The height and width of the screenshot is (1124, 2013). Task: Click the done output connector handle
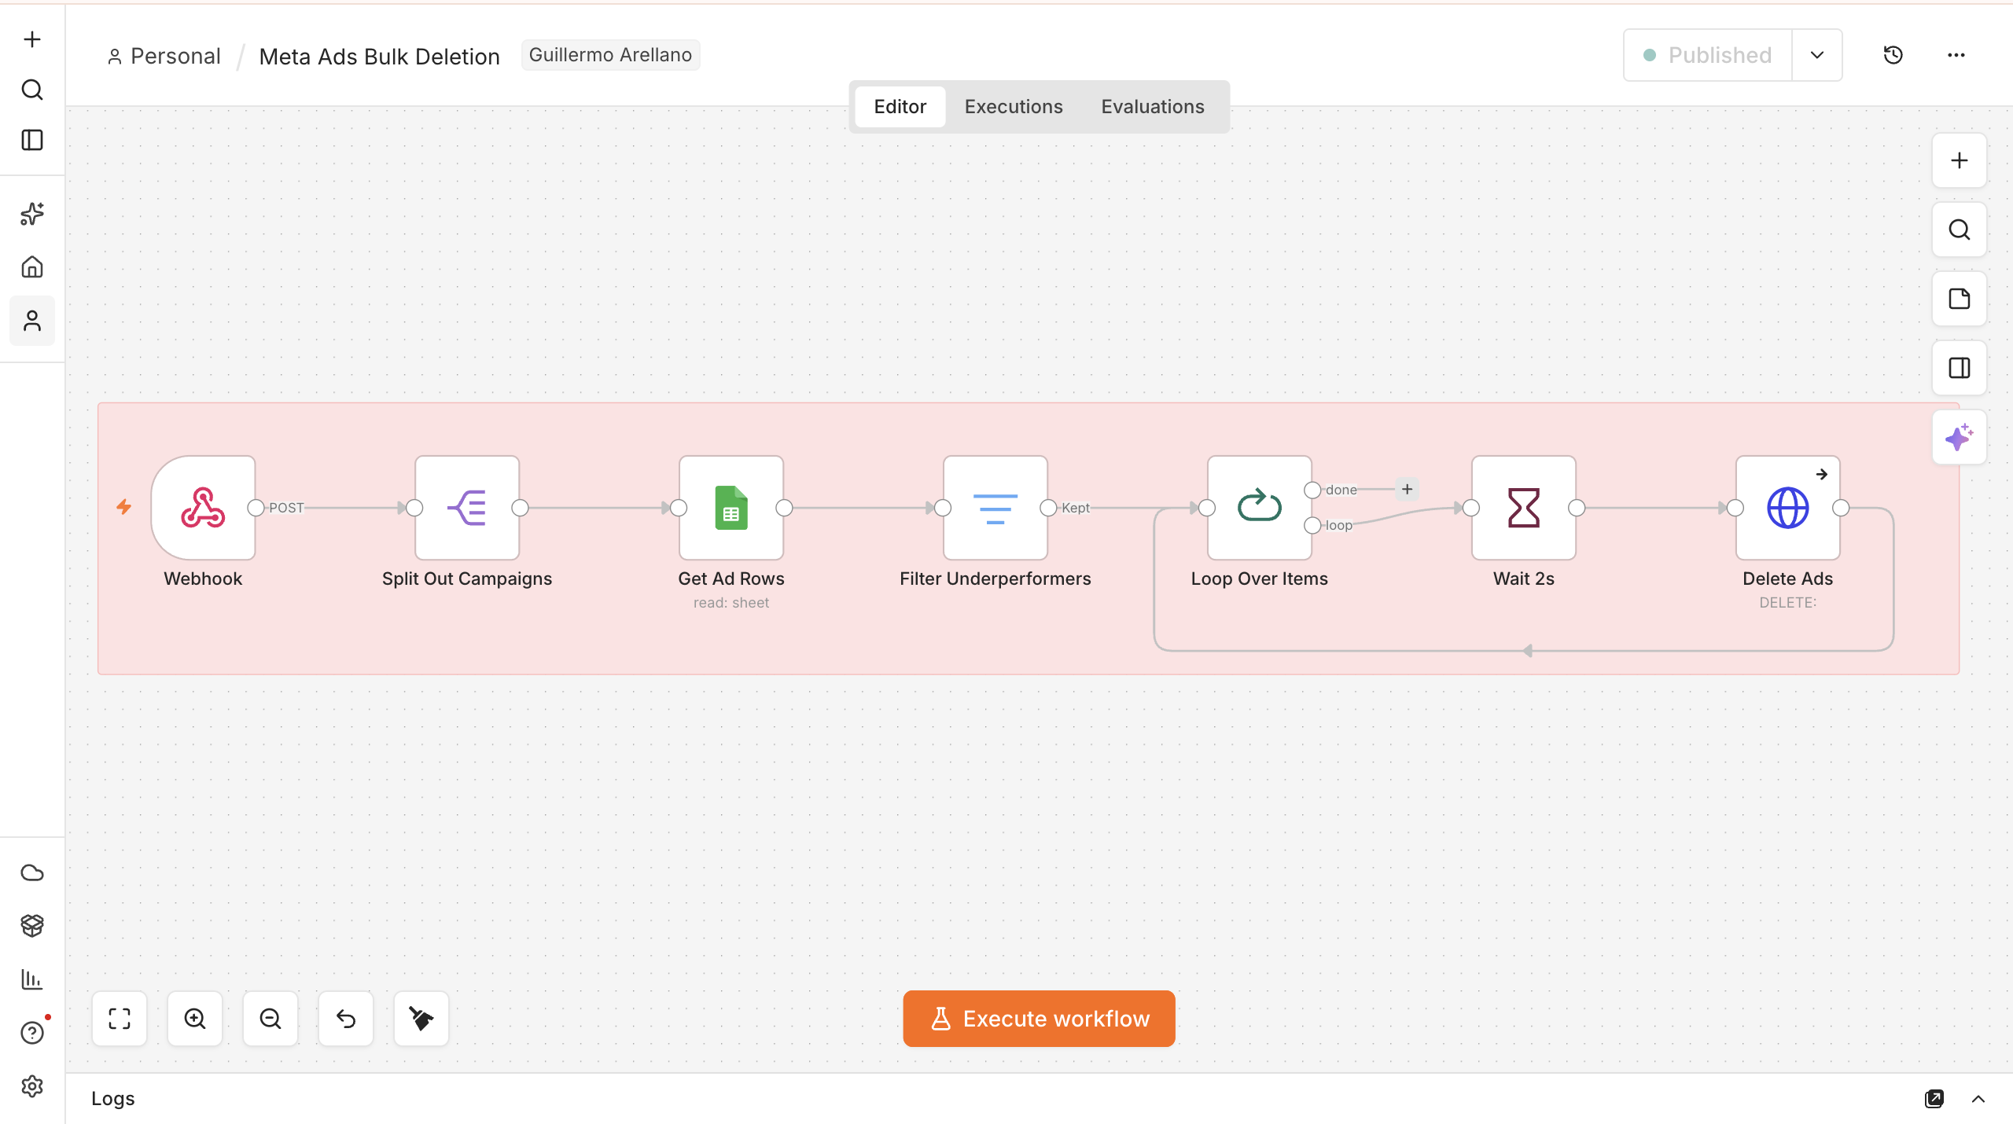pyautogui.click(x=1312, y=490)
